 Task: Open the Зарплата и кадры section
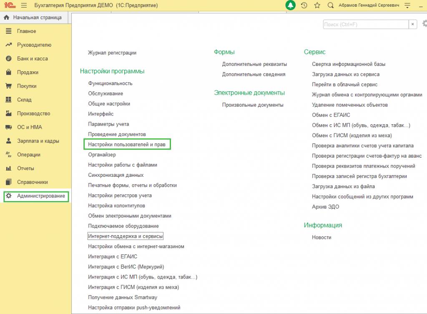click(x=38, y=141)
